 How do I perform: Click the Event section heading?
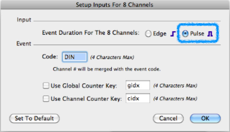(x=24, y=44)
